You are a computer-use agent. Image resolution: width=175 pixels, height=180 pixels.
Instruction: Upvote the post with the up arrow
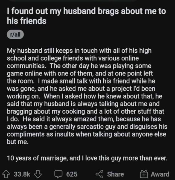pyautogui.click(x=6, y=174)
